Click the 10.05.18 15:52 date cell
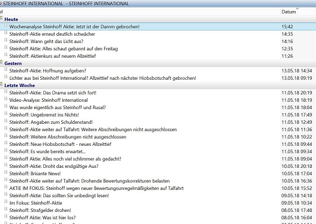The image size is (316, 224). (297, 188)
